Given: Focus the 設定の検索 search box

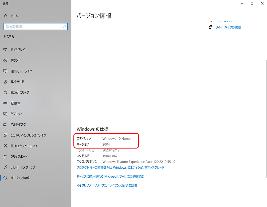Looking at the screenshot, I should (x=36, y=26).
